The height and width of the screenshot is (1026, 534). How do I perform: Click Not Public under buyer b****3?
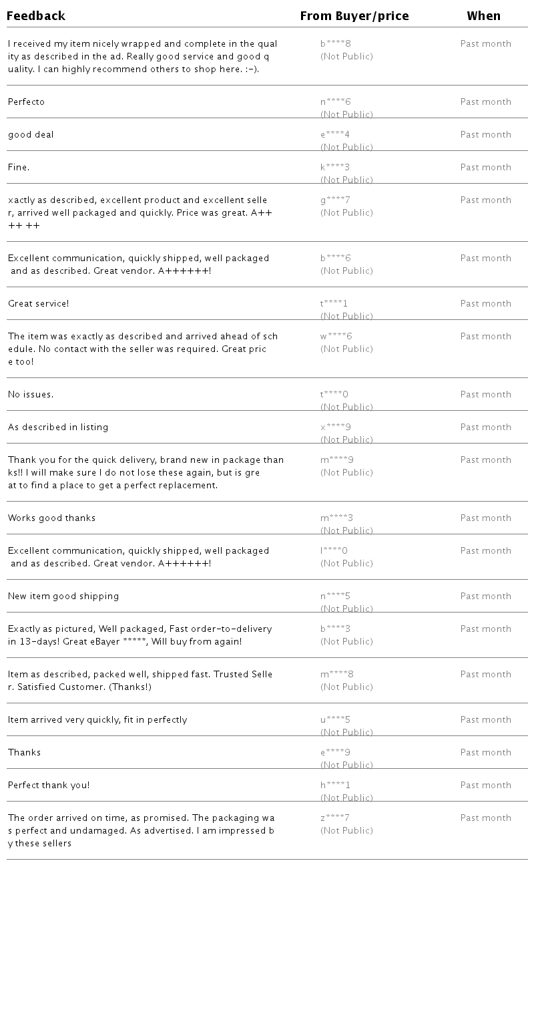point(346,642)
